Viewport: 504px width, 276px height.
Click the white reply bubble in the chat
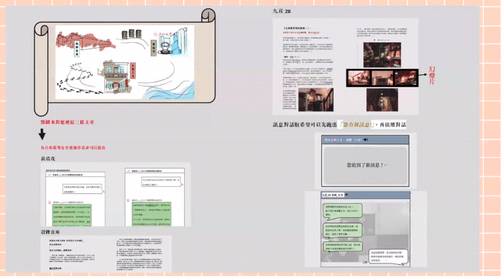pos(388,256)
